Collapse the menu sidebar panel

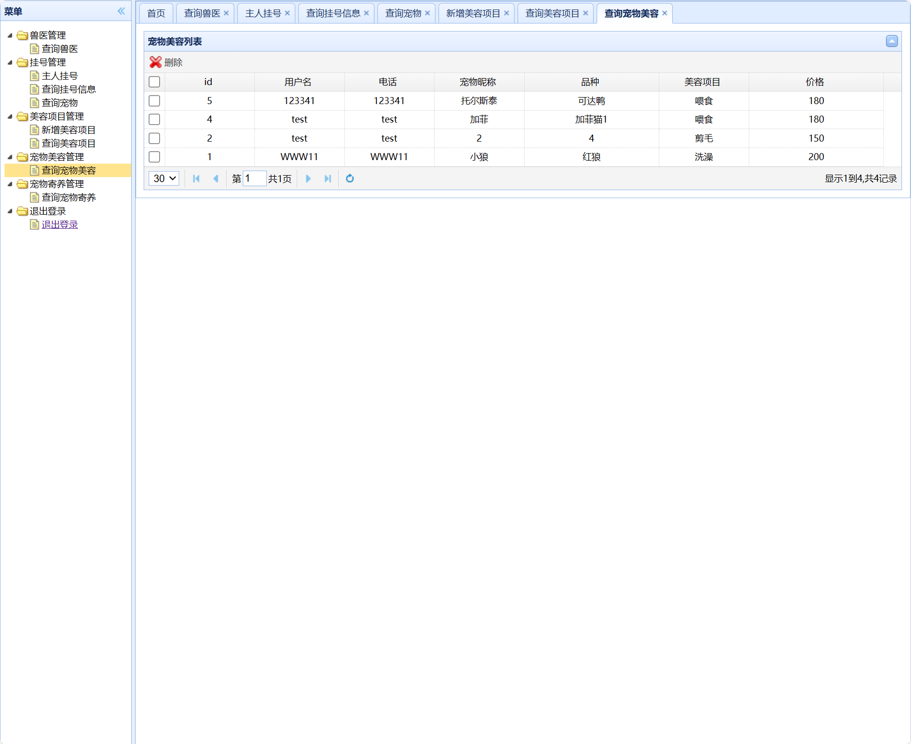(x=121, y=11)
